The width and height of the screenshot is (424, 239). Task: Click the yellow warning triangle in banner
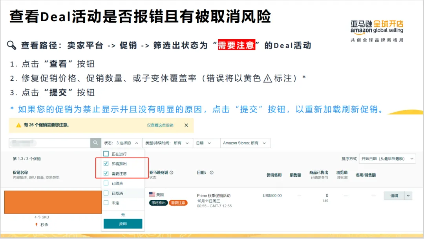tap(18, 125)
